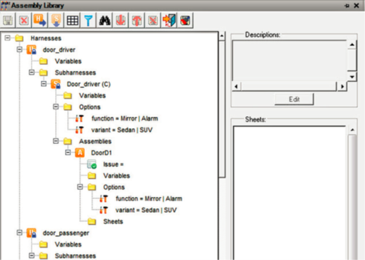Click hammer icon of variant option under DoorD1

(104, 210)
